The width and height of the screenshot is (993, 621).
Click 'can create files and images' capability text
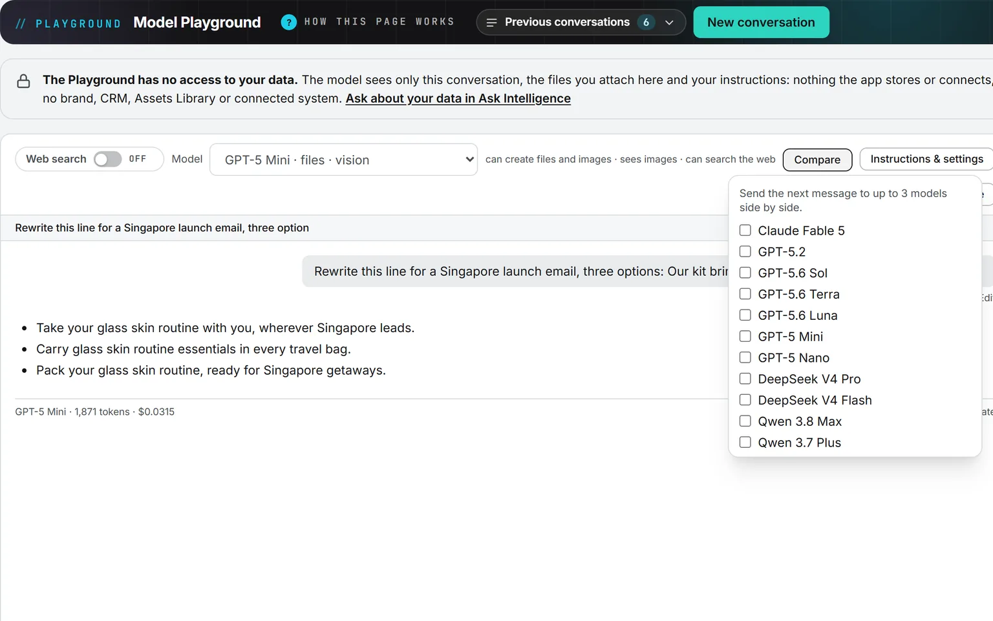tap(548, 160)
